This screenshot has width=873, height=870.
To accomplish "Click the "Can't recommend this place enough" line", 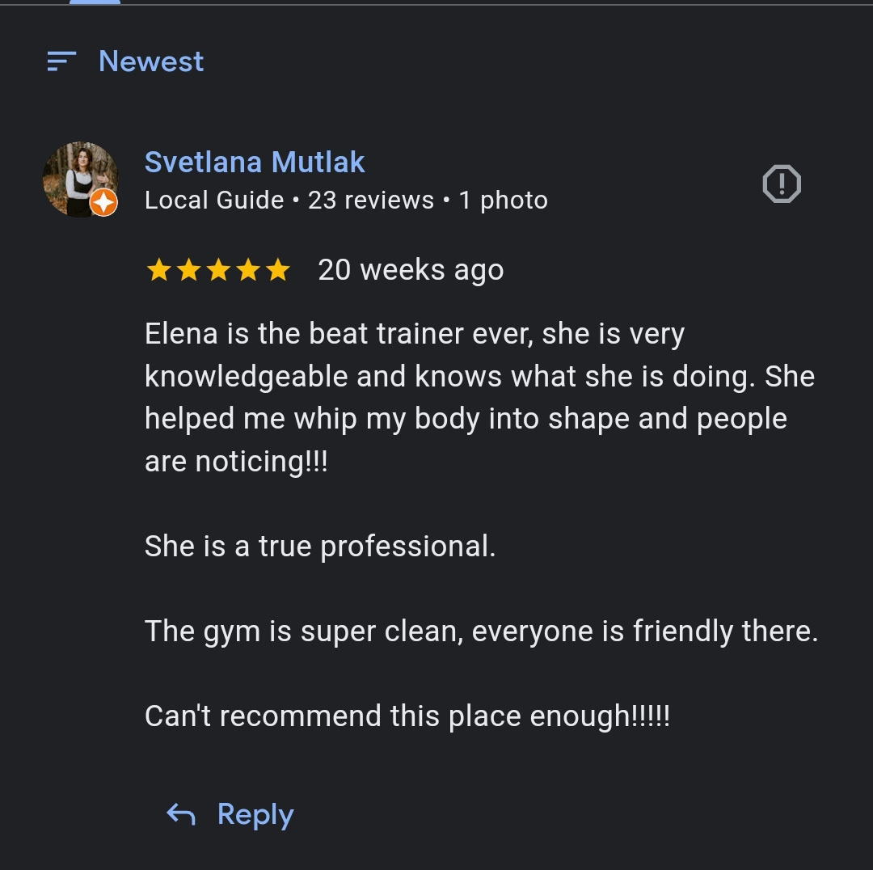I will click(x=407, y=716).
